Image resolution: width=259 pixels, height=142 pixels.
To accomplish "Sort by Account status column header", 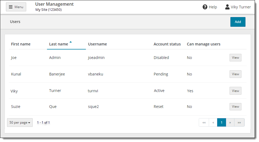I will [167, 44].
